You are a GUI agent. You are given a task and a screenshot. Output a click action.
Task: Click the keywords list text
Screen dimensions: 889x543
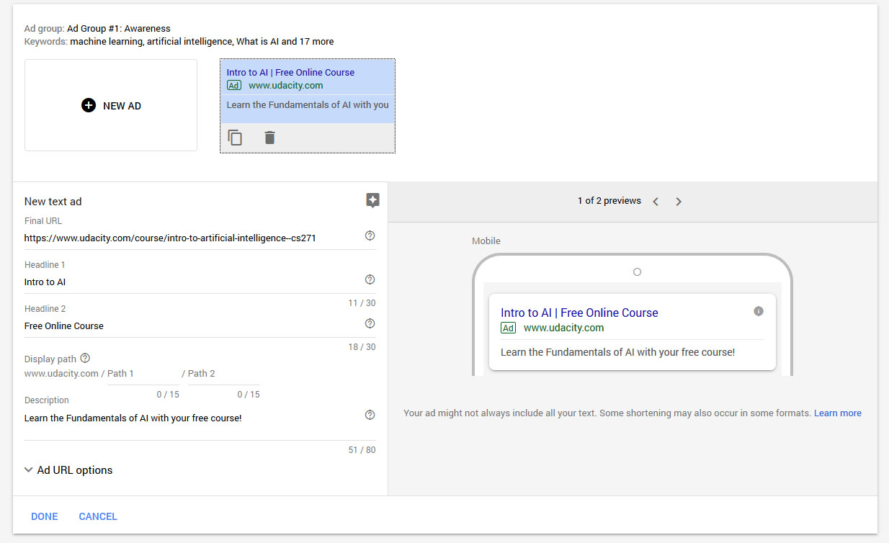tap(202, 42)
